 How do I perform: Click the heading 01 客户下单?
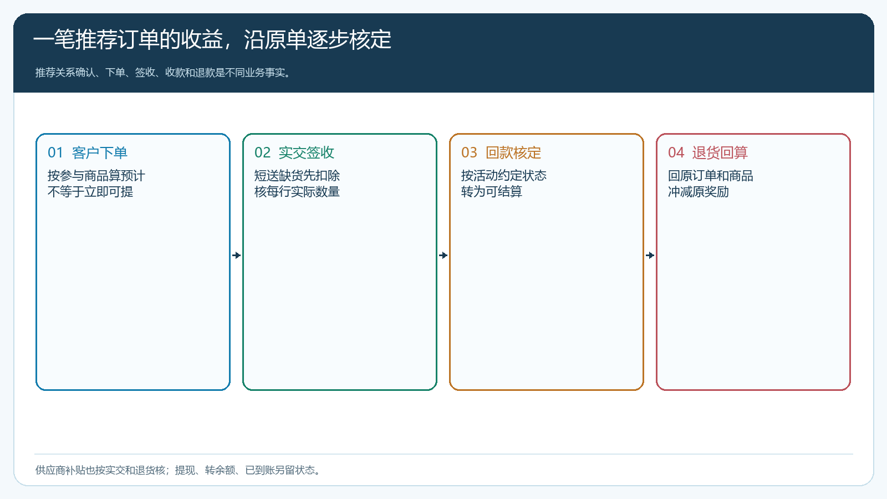[x=88, y=152]
